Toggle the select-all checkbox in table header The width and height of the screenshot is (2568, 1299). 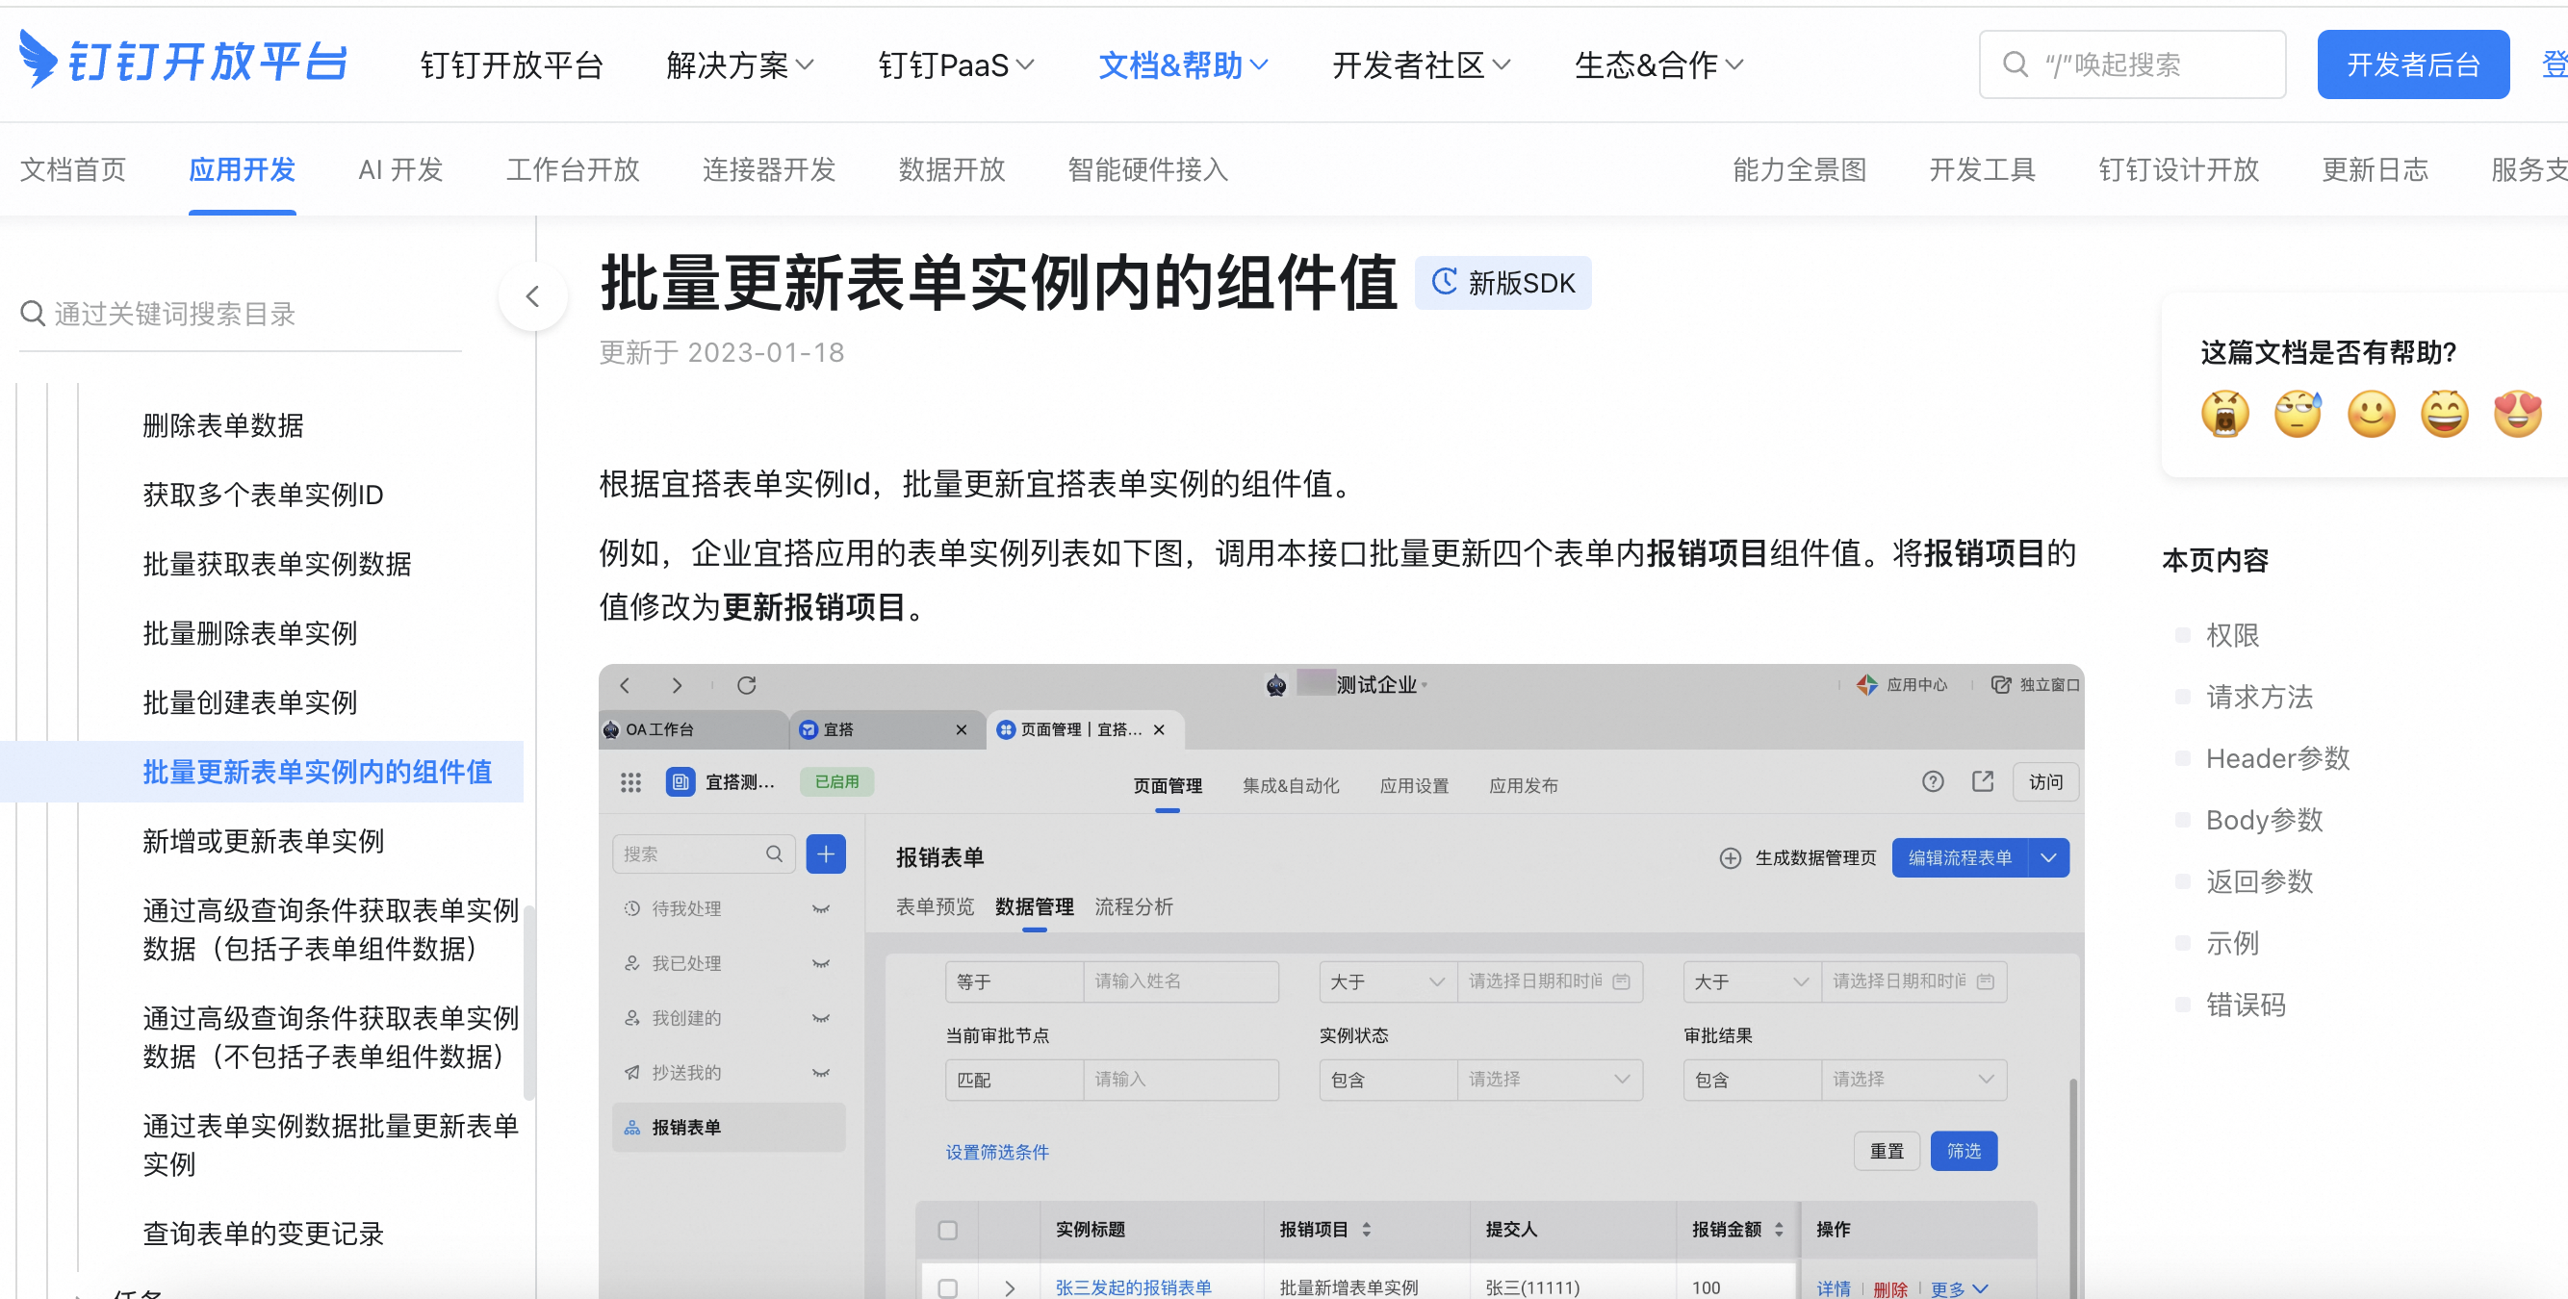947,1231
